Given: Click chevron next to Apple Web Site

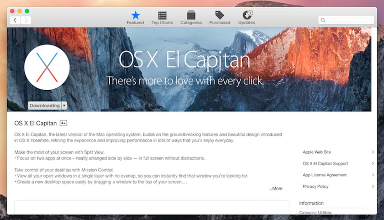Looking at the screenshot, I should pyautogui.click(x=373, y=152).
